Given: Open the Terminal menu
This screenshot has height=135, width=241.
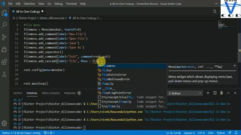Looking at the screenshot, I should click(x=71, y=4).
